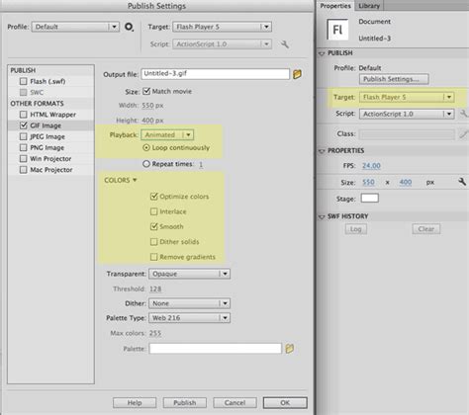This screenshot has width=469, height=415.
Task: Enable the HTML Wrapper checkbox
Action: click(x=23, y=115)
